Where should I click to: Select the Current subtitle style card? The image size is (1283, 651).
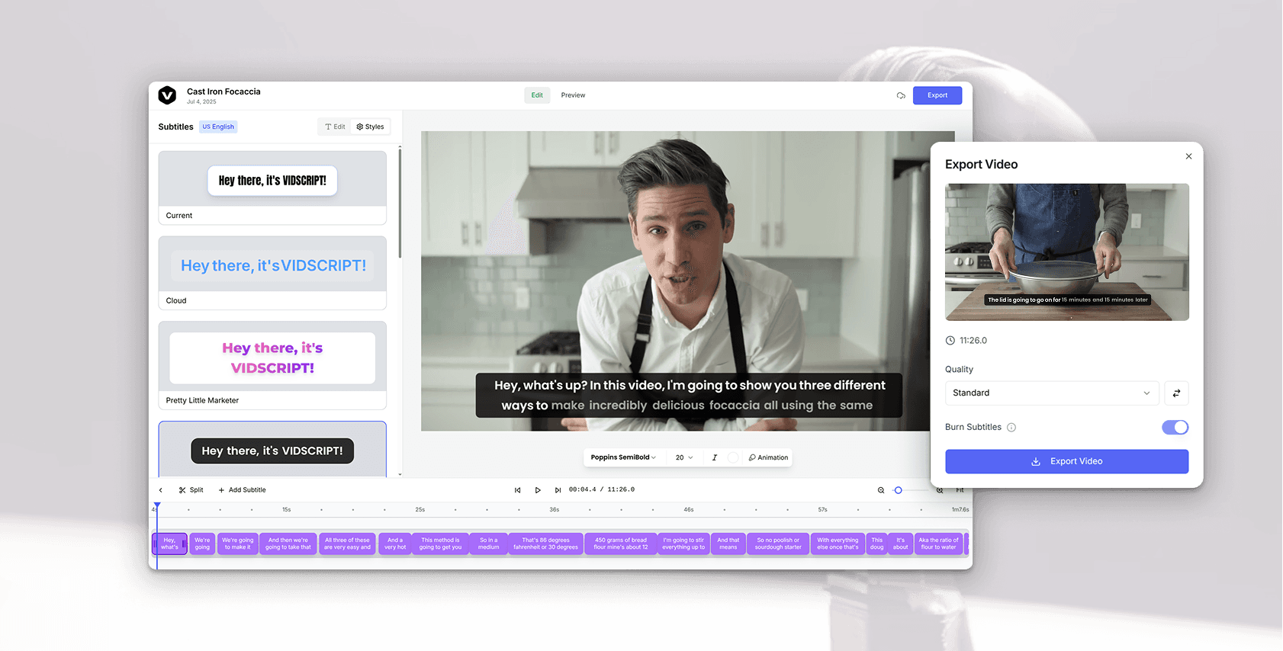[x=272, y=188]
